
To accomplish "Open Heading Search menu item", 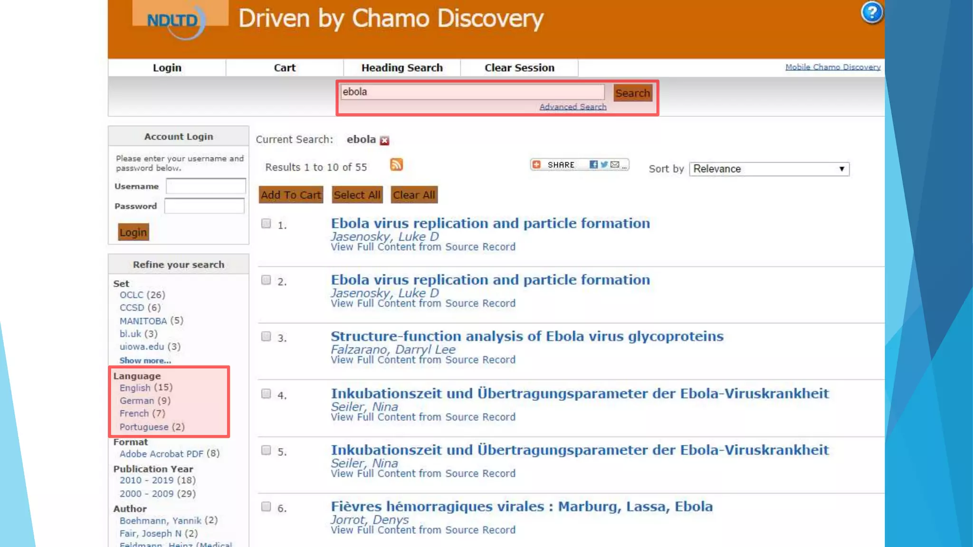I will [x=402, y=67].
